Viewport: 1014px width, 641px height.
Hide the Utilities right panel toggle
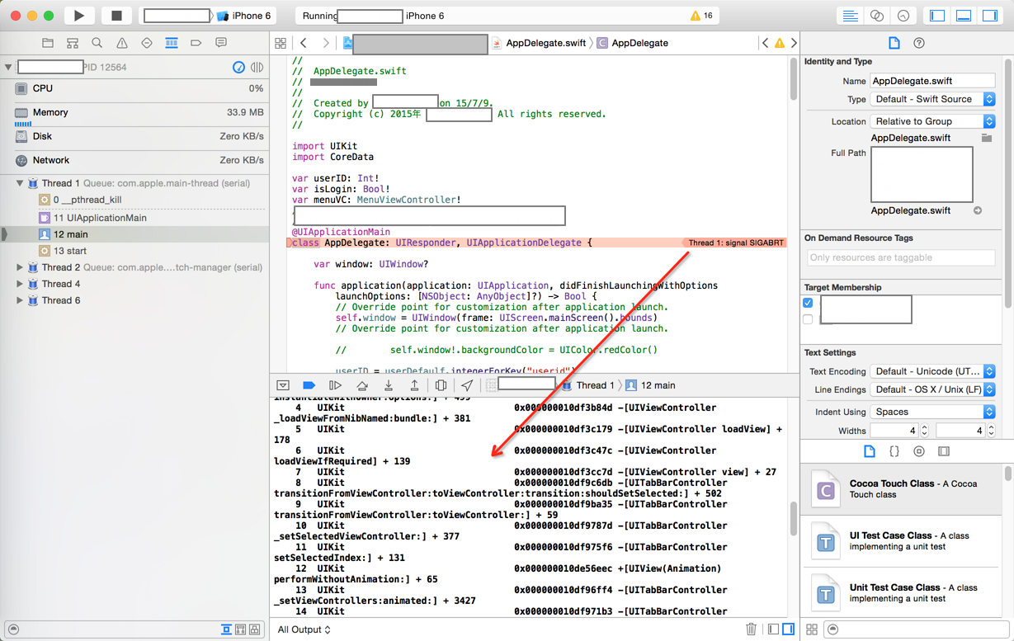pos(989,16)
